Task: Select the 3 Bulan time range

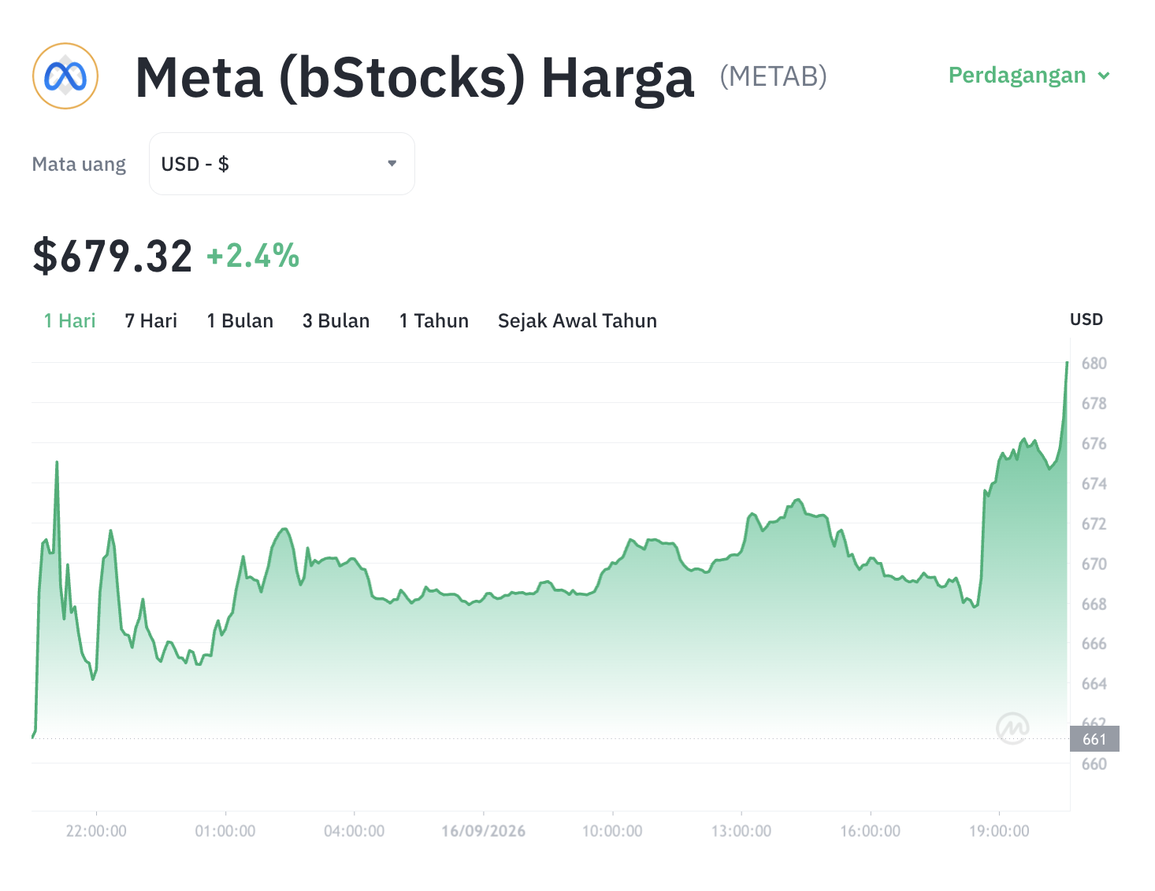Action: tap(336, 321)
